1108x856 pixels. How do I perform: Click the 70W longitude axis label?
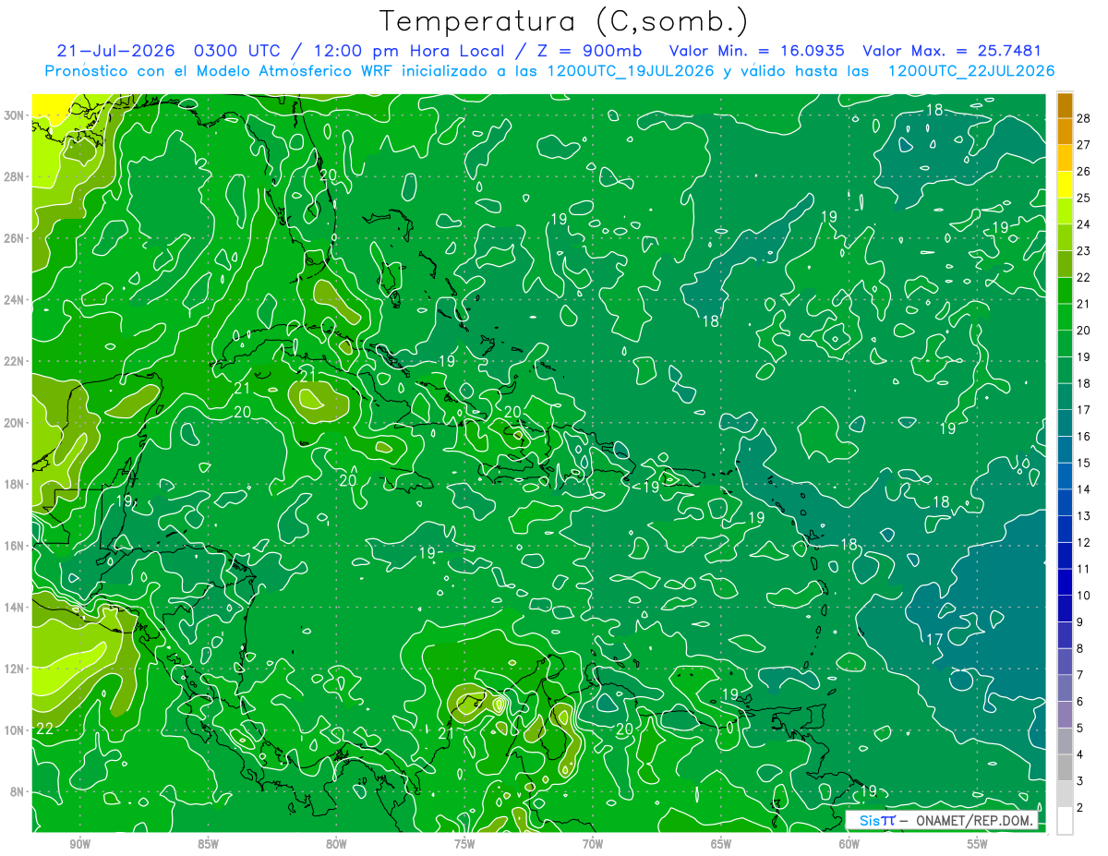coord(593,844)
